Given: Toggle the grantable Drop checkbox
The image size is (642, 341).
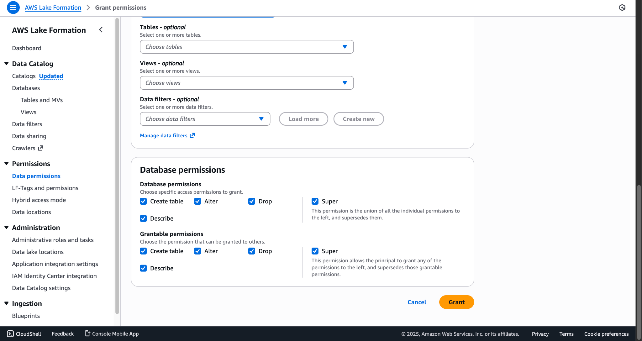Looking at the screenshot, I should [x=252, y=251].
